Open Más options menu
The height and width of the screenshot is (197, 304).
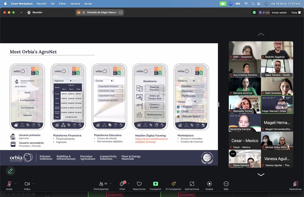coord(226,186)
